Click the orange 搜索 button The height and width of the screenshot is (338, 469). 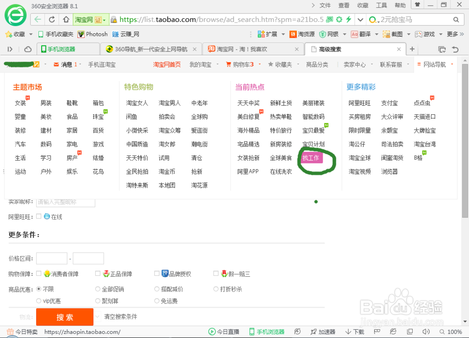point(65,317)
